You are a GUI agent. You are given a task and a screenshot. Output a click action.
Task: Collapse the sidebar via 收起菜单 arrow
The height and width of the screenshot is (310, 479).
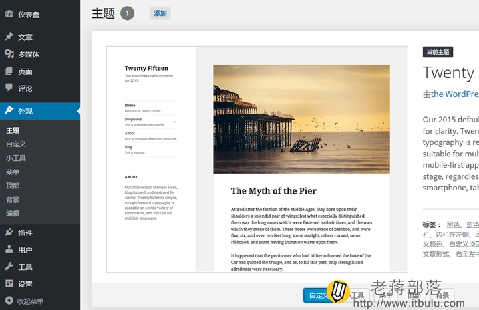coord(9,301)
